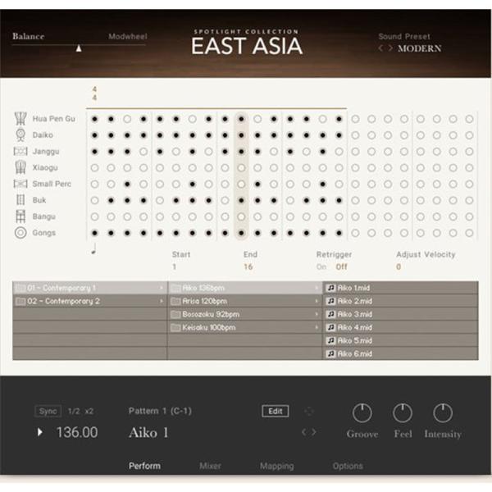Click the Balance slider handle
492x492 pixels.
pyautogui.click(x=80, y=48)
